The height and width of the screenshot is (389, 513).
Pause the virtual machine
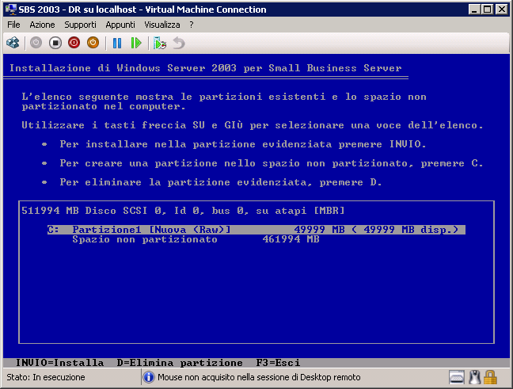[117, 43]
